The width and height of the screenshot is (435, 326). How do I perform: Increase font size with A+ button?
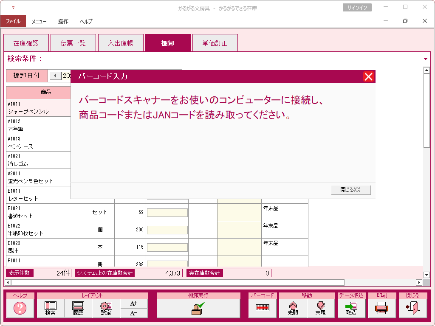click(134, 304)
